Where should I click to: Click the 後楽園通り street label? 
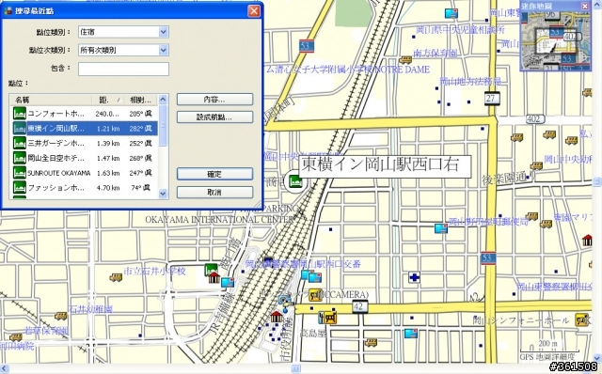point(509,179)
